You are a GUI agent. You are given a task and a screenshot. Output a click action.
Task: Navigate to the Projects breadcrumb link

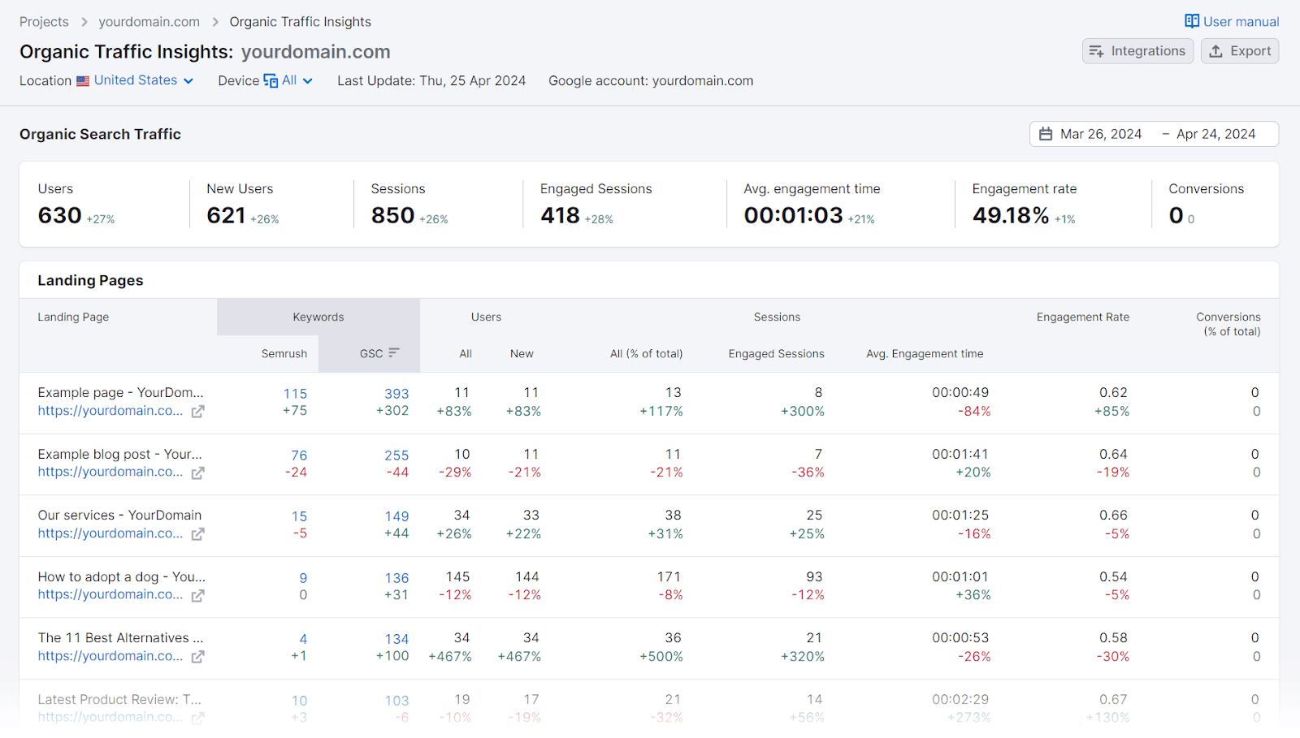tap(44, 21)
